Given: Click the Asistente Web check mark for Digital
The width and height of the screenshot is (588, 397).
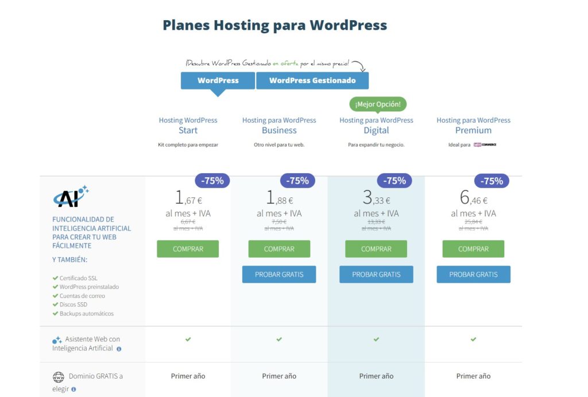Looking at the screenshot, I should [x=376, y=339].
